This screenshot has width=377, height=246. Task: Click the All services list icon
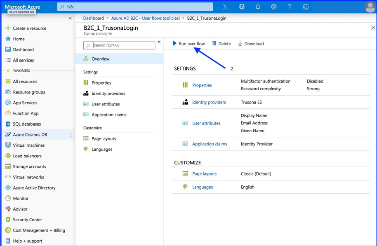(x=8, y=60)
